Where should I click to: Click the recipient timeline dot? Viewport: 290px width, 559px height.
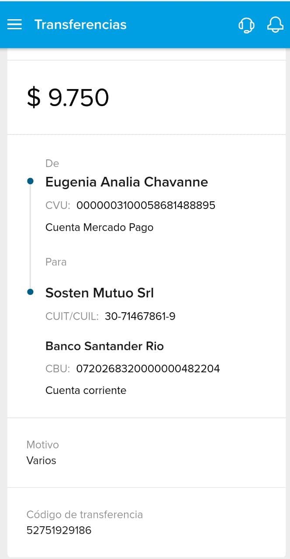(30, 292)
